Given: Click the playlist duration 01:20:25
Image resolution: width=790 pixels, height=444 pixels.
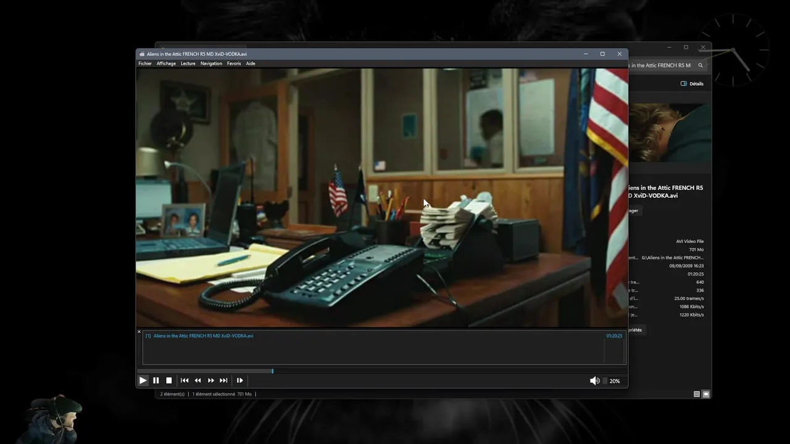Looking at the screenshot, I should point(614,336).
